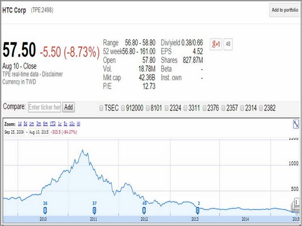Set chart zoom to 5y
The width and height of the screenshot is (302, 226).
tap(65, 124)
